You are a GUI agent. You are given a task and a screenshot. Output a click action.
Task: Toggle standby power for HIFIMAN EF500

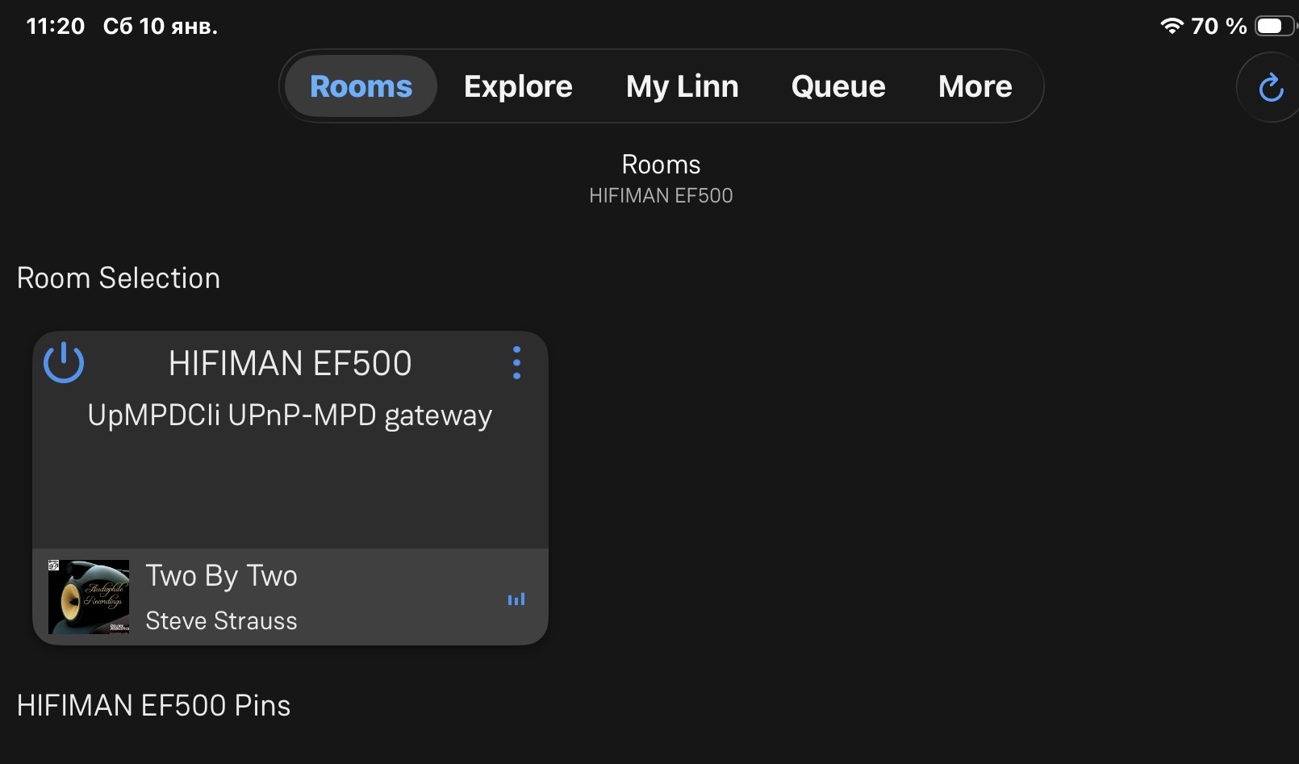point(64,363)
